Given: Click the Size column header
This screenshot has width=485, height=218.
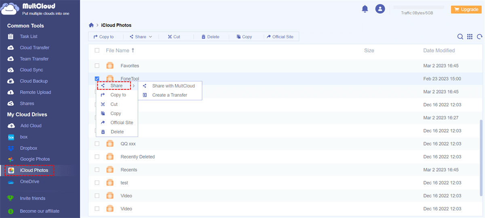Looking at the screenshot, I should click(x=369, y=50).
